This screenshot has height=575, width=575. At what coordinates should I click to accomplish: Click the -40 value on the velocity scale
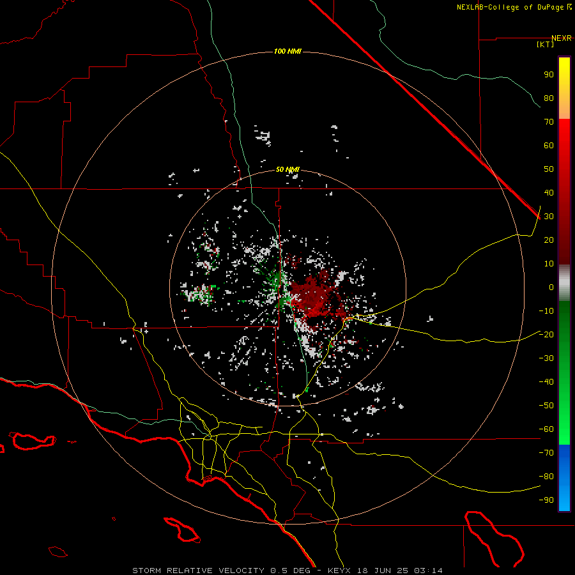546,382
